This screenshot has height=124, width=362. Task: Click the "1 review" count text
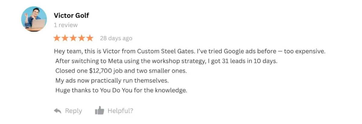(66, 25)
